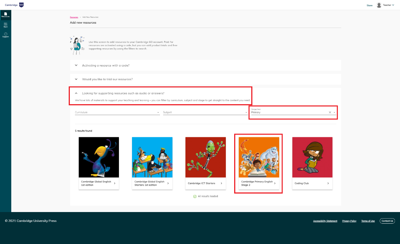400x244 pixels.
Task: Click the green check icon by All results loaded
Action: (x=195, y=196)
